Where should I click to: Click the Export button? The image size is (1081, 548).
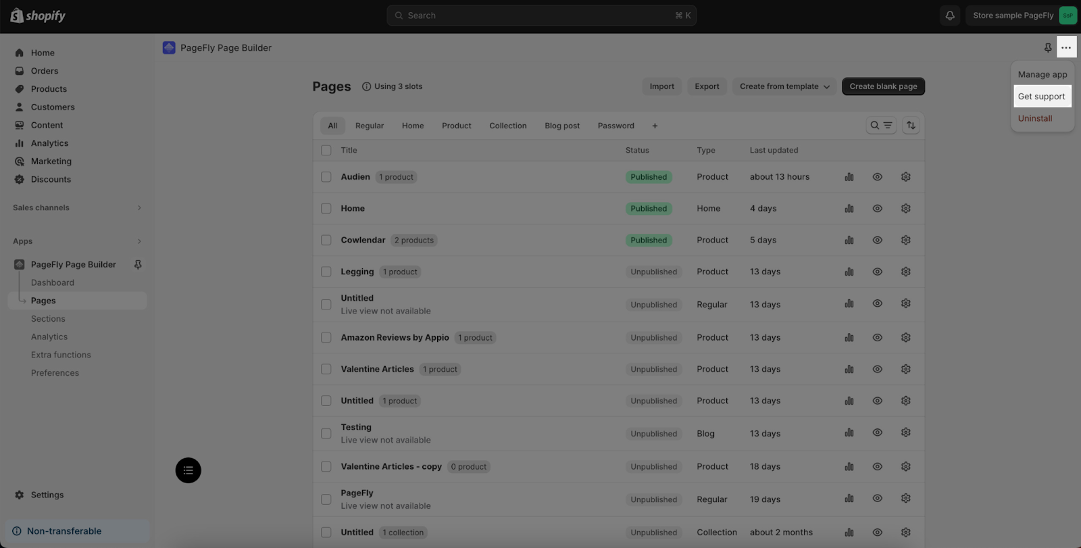coord(707,86)
